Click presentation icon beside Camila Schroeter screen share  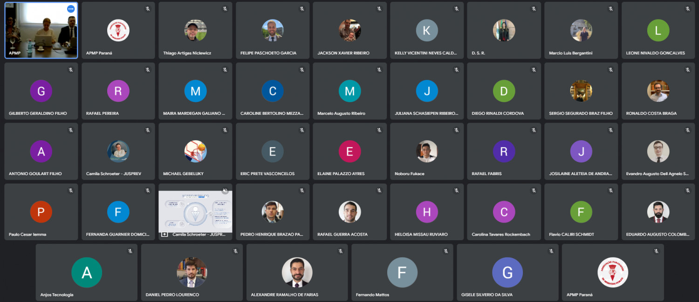164,235
